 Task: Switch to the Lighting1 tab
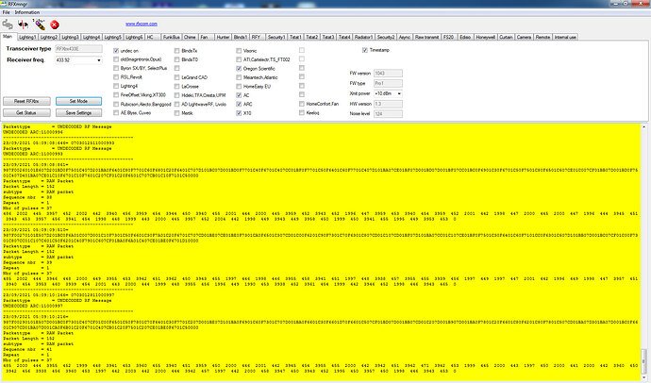[27, 37]
